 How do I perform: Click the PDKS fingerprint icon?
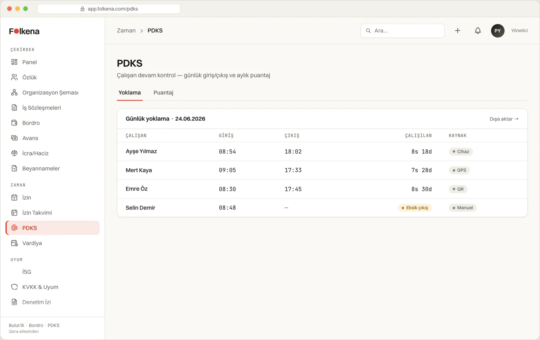pyautogui.click(x=14, y=228)
